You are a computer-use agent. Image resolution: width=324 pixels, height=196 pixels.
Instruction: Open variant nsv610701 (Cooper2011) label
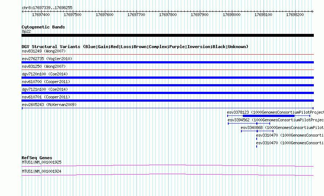[x=46, y=97]
